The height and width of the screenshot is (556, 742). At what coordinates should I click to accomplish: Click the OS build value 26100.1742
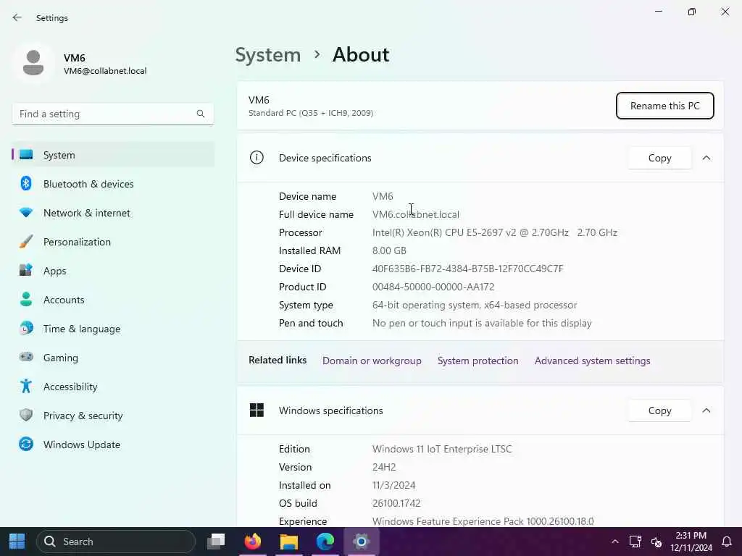(396, 503)
